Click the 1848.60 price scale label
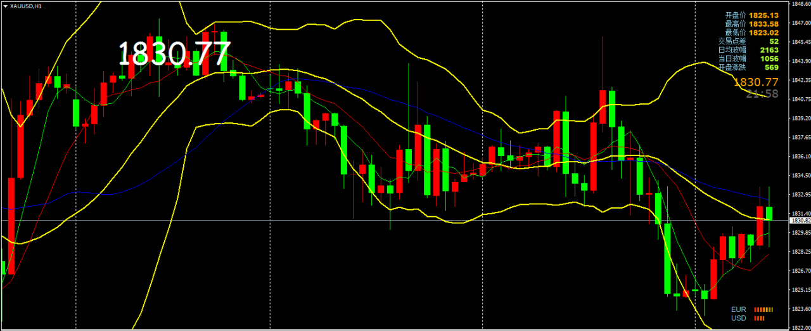This screenshot has width=811, height=331. point(801,4)
